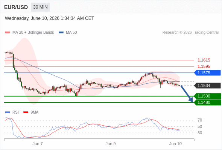The width and height of the screenshot is (222, 150).
Task: Click the 'RSI' legend label
Action: (x=15, y=112)
